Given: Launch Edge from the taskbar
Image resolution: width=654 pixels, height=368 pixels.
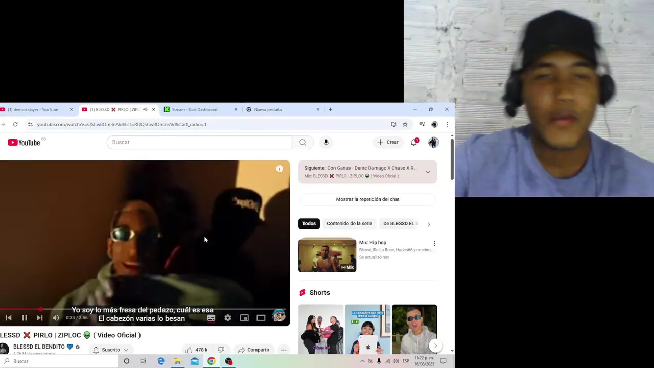Looking at the screenshot, I should (161, 361).
